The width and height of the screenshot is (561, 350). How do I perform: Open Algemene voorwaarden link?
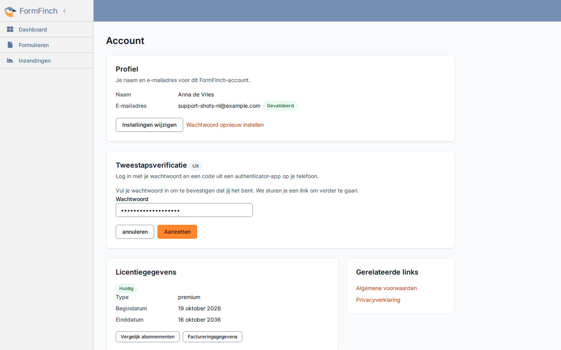point(386,288)
